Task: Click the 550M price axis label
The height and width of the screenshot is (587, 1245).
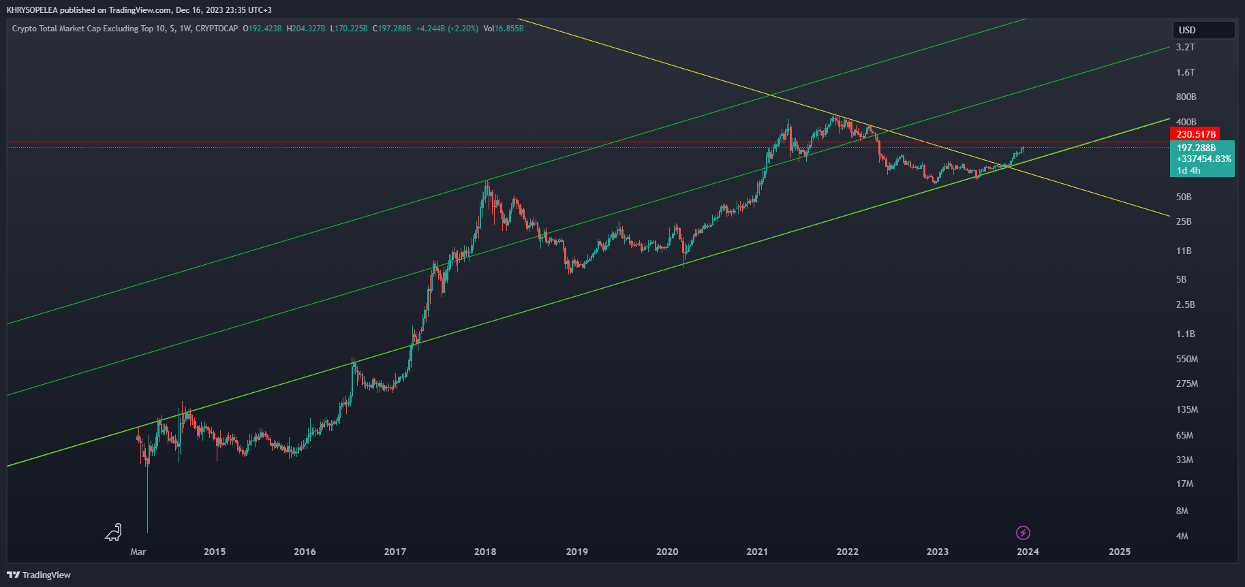Action: coord(1186,359)
